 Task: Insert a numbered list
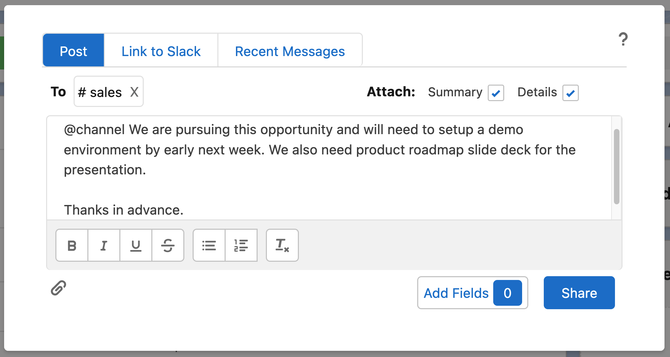[x=241, y=246]
